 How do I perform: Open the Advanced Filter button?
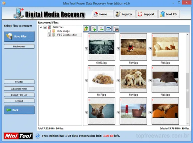(x=19, y=89)
